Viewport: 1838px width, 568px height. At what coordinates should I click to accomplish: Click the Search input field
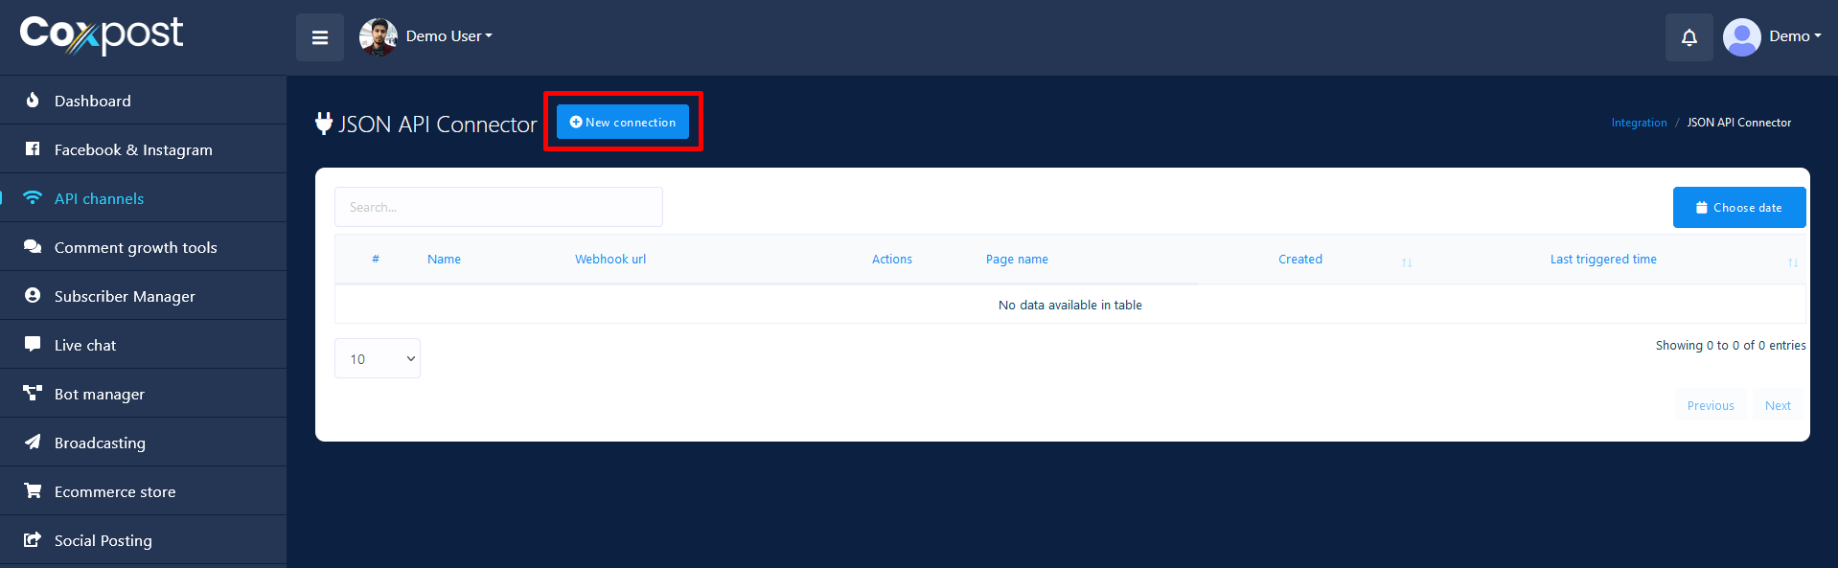(498, 208)
